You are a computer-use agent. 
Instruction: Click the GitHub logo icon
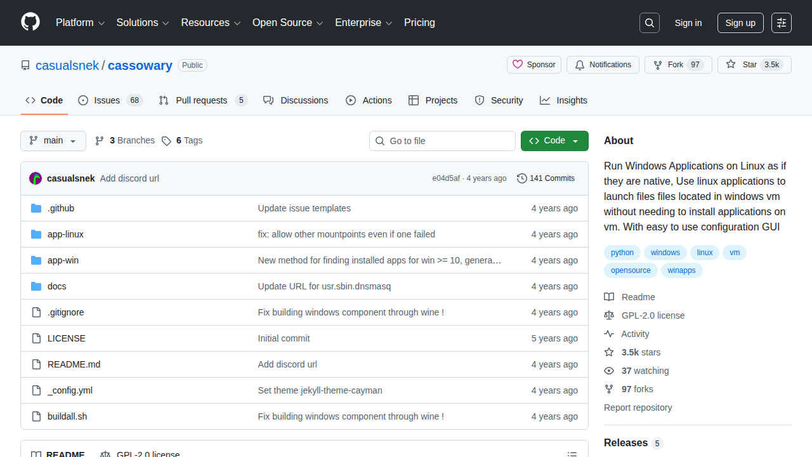[x=30, y=22]
